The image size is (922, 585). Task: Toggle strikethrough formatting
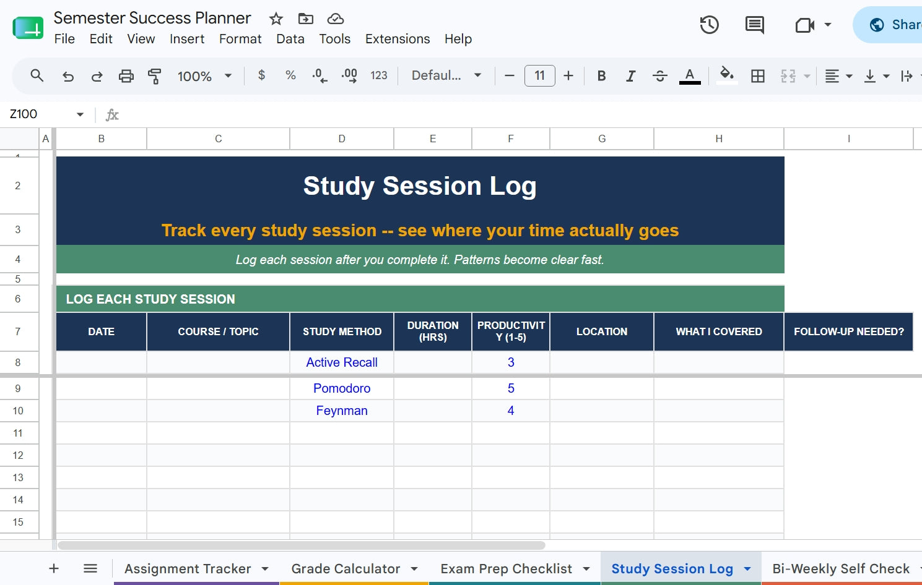(x=660, y=75)
